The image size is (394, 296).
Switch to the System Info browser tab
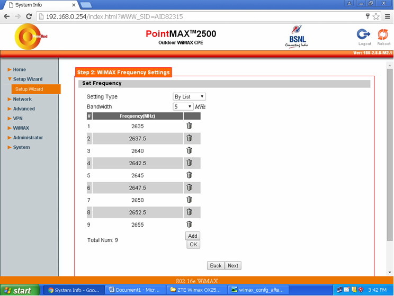40,5
